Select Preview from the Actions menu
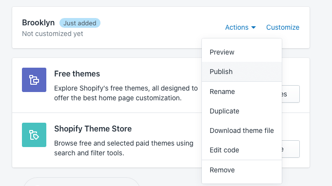Viewport: 332px width, 186px height. pos(242,52)
